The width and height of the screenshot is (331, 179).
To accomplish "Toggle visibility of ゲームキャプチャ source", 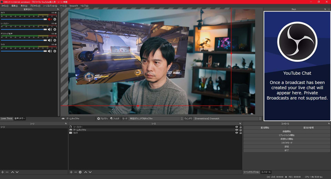I will coord(237,130).
